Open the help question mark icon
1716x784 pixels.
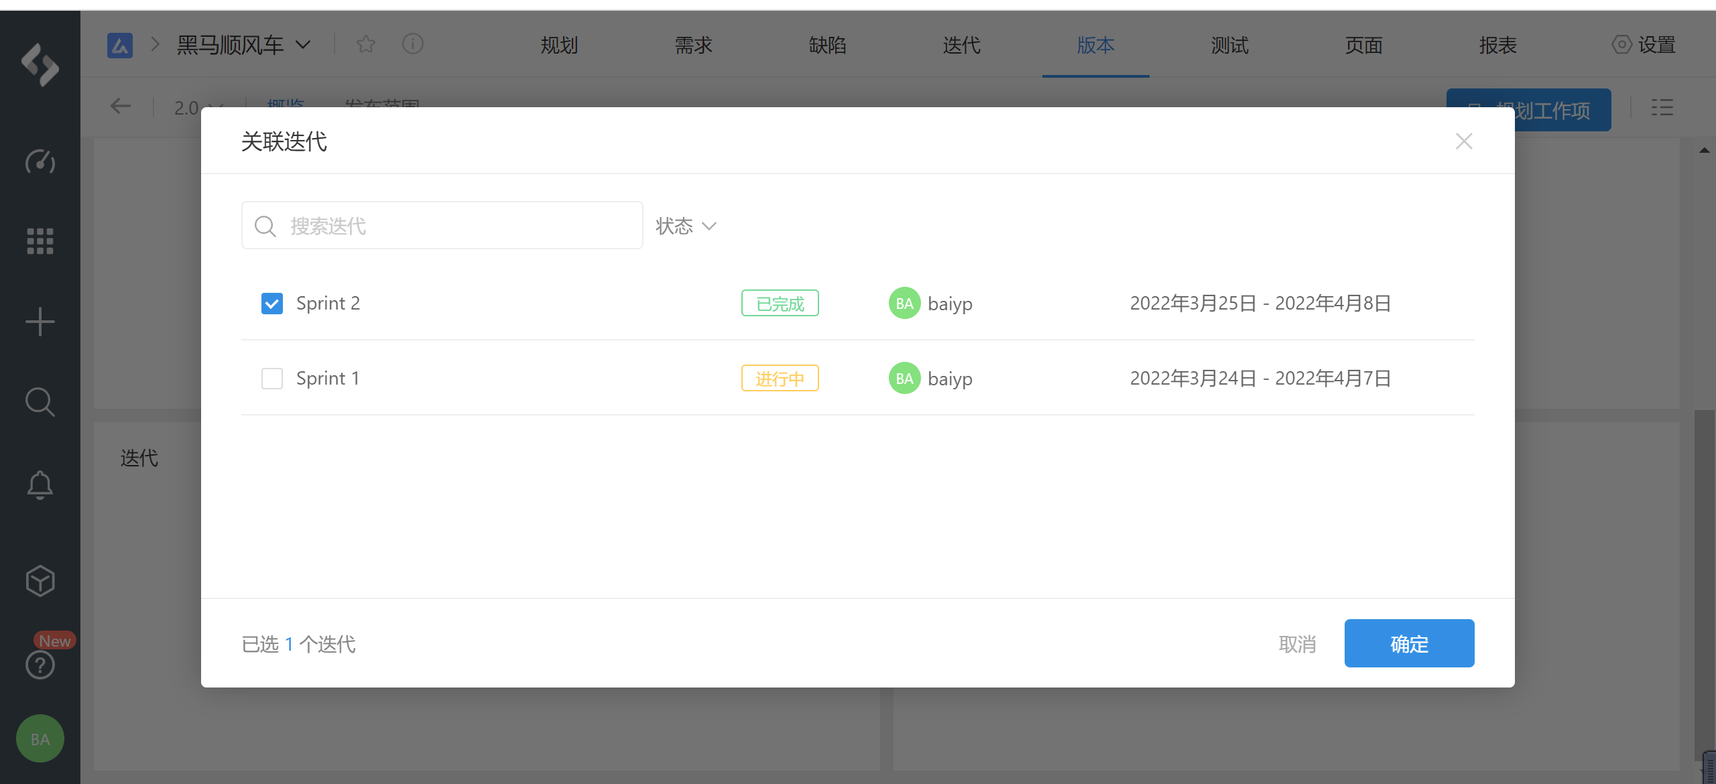pyautogui.click(x=40, y=665)
